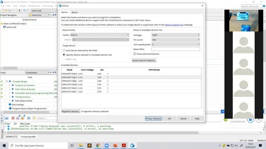Close the Device dialog with X
Image resolution: width=266 pixels, height=149 pixels.
click(202, 5)
